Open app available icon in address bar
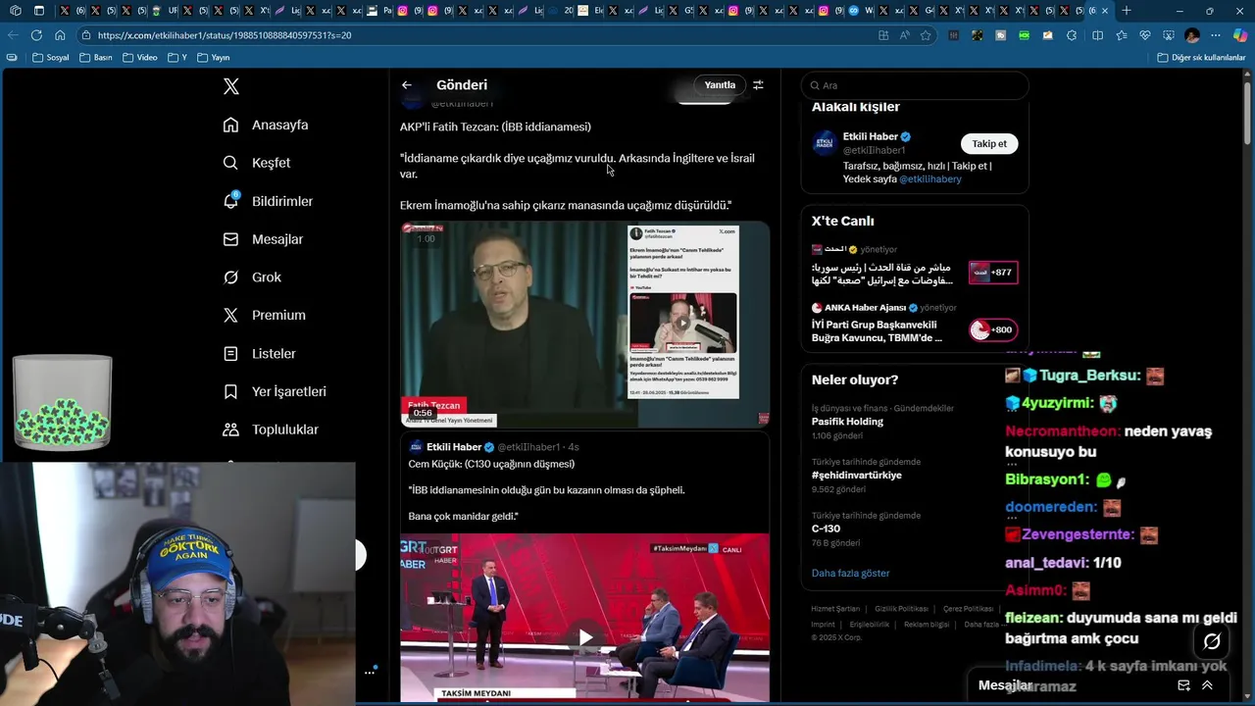The image size is (1255, 706). coord(882,35)
